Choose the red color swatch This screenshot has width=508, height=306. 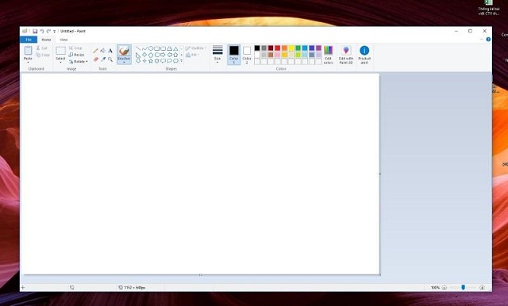(278, 48)
